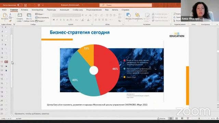Click the Создать слайд icon
Image resolution: width=219 pixels, height=123 pixels.
[20, 15]
